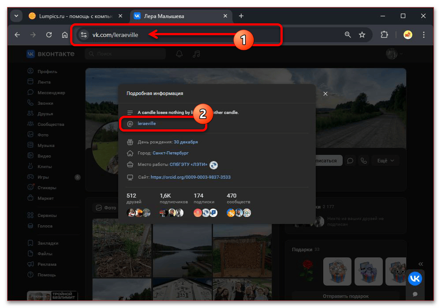Select Друзья in the left sidebar

[x=45, y=114]
